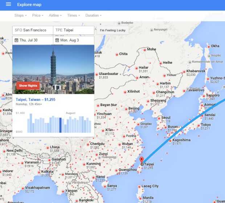Select the Beijing map marker

coord(126,109)
